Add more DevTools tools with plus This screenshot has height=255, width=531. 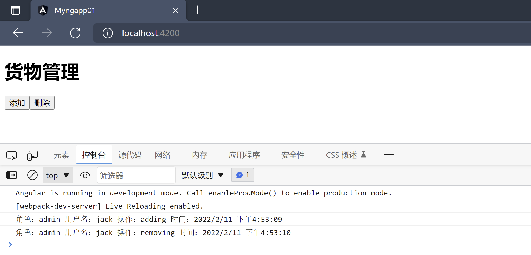(x=389, y=155)
